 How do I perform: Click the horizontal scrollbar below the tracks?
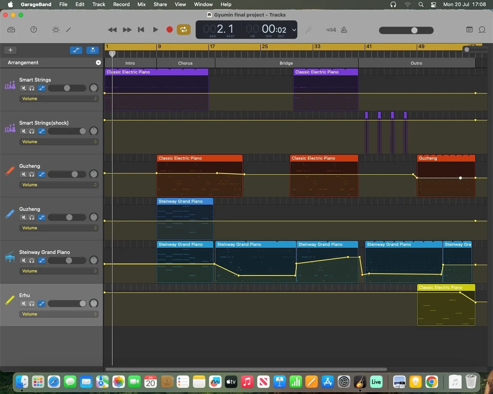point(246,370)
